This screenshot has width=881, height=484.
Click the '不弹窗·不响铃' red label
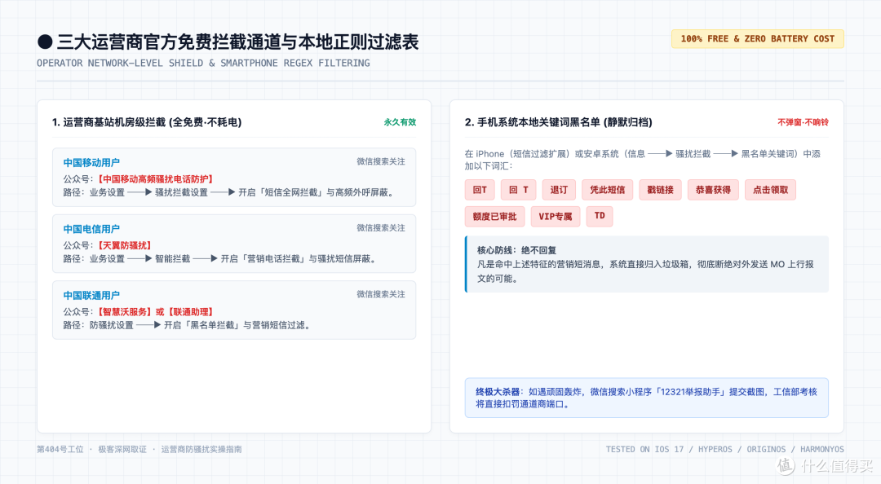pyautogui.click(x=803, y=122)
